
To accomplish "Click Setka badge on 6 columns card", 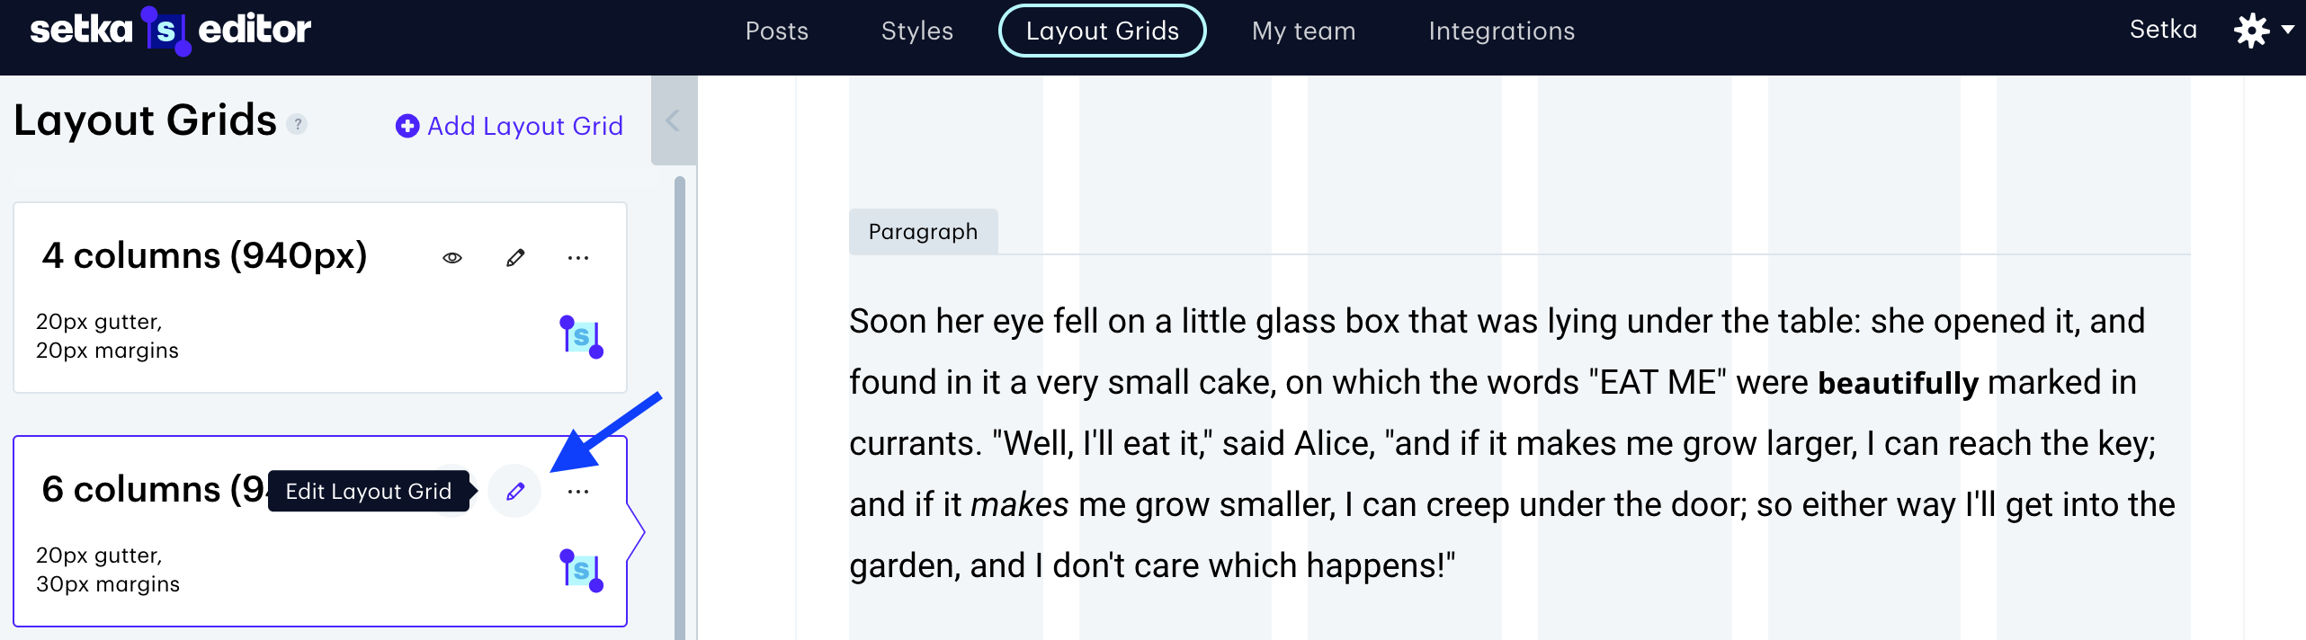I will tap(581, 571).
